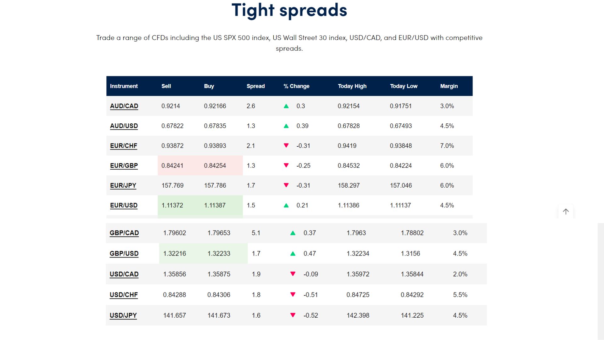The height and width of the screenshot is (340, 604).
Task: Open the GBP/USD instrument link
Action: click(124, 253)
